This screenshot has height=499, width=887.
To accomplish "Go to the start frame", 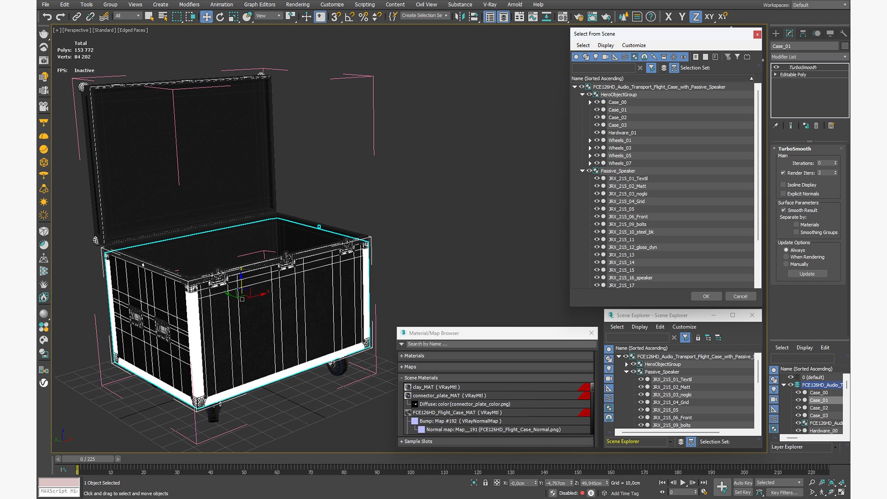I will (x=662, y=482).
